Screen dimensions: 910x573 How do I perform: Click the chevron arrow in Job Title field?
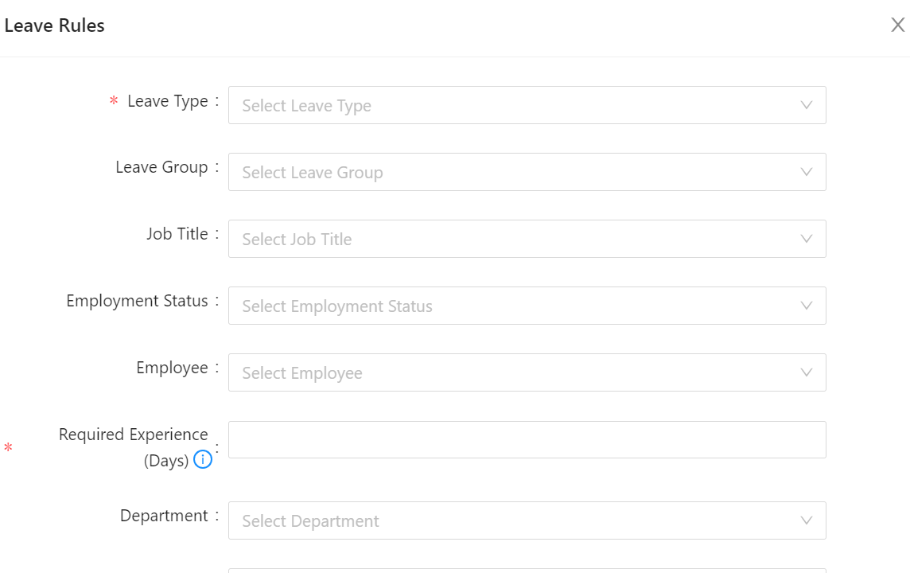[806, 239]
